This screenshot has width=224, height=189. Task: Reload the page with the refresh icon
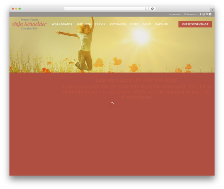point(146,9)
